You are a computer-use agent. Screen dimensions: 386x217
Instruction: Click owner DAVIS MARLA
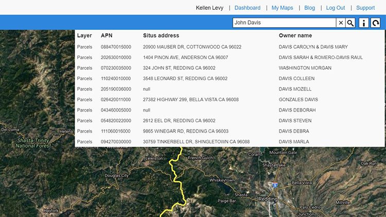point(294,142)
